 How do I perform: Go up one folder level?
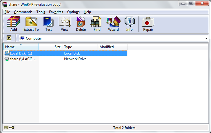(x=9, y=38)
